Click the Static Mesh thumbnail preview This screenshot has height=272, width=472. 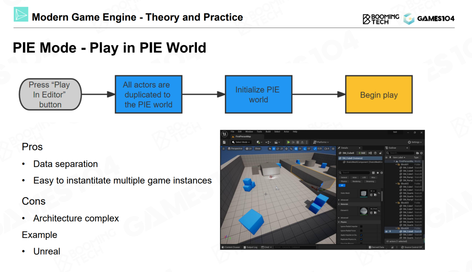[363, 193]
